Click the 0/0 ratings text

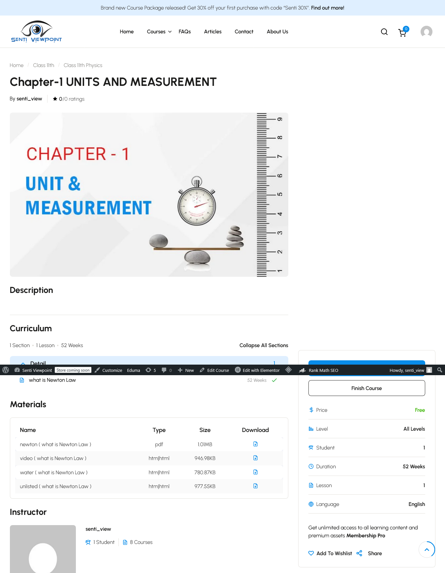(x=72, y=99)
